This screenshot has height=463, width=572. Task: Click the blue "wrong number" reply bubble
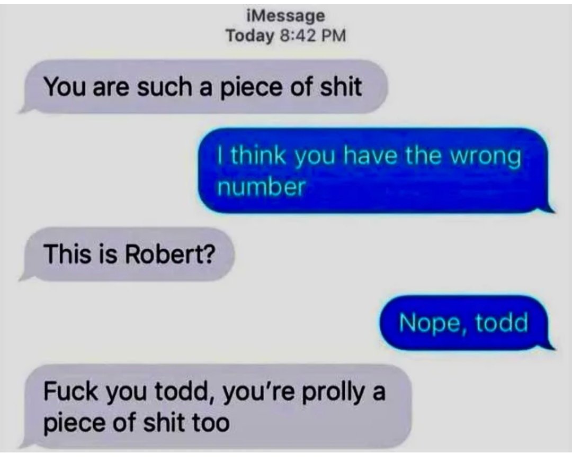coord(376,170)
